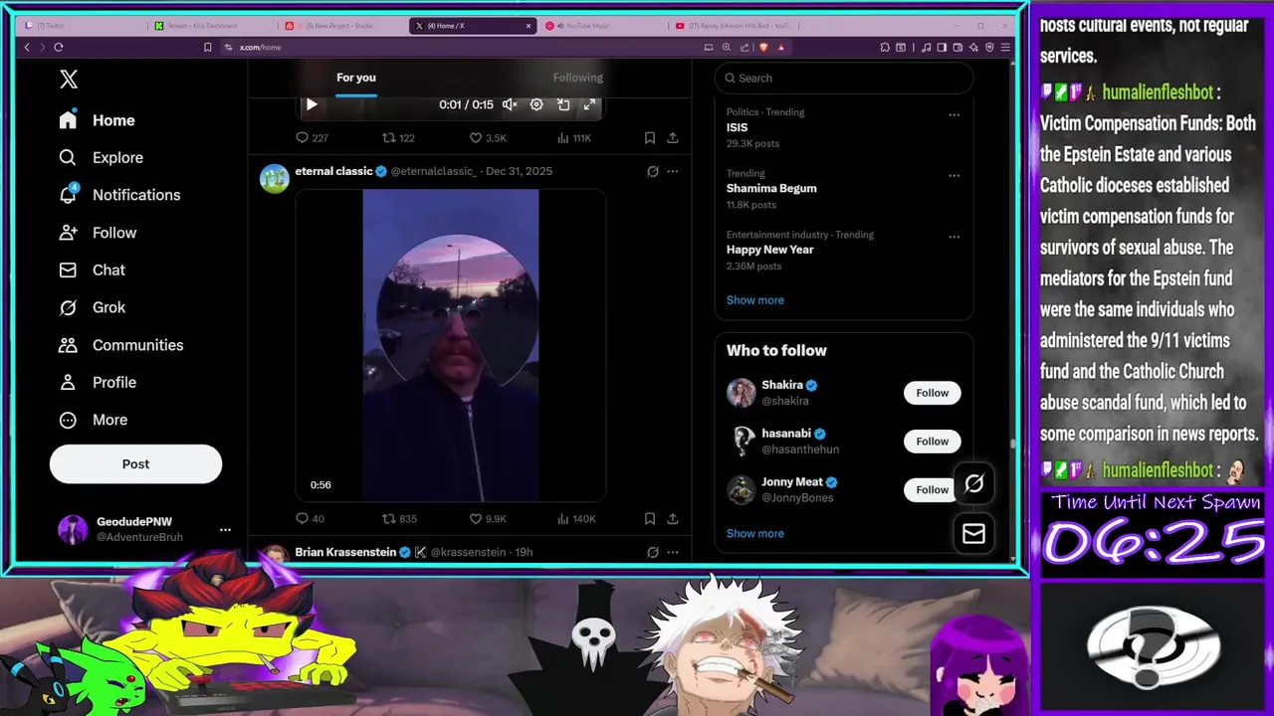Open the floating messages envelope button
This screenshot has height=716, width=1274.
(x=973, y=534)
